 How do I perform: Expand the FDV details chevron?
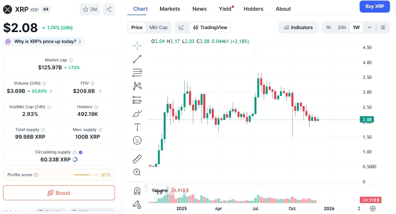(x=100, y=91)
